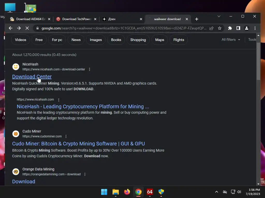The width and height of the screenshot is (265, 198).
Task: Close the майнинг download tab
Action: pyautogui.click(x=187, y=19)
